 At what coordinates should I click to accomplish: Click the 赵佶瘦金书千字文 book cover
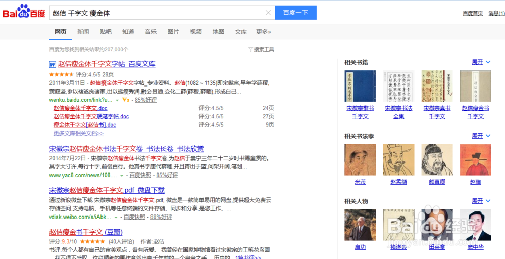[475, 86]
